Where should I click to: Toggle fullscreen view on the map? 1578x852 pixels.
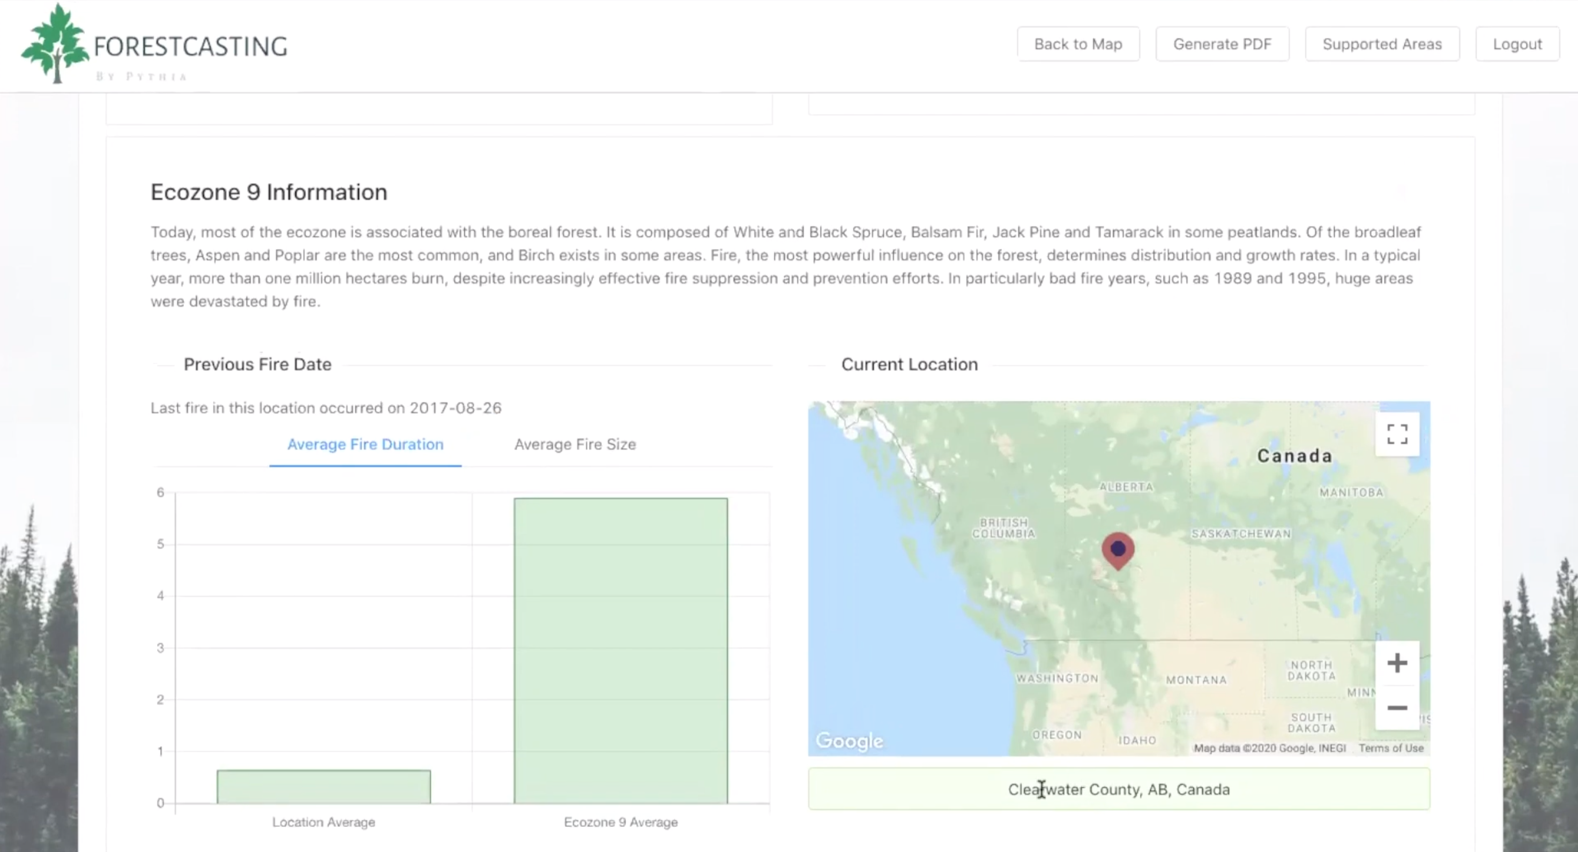coord(1397,434)
